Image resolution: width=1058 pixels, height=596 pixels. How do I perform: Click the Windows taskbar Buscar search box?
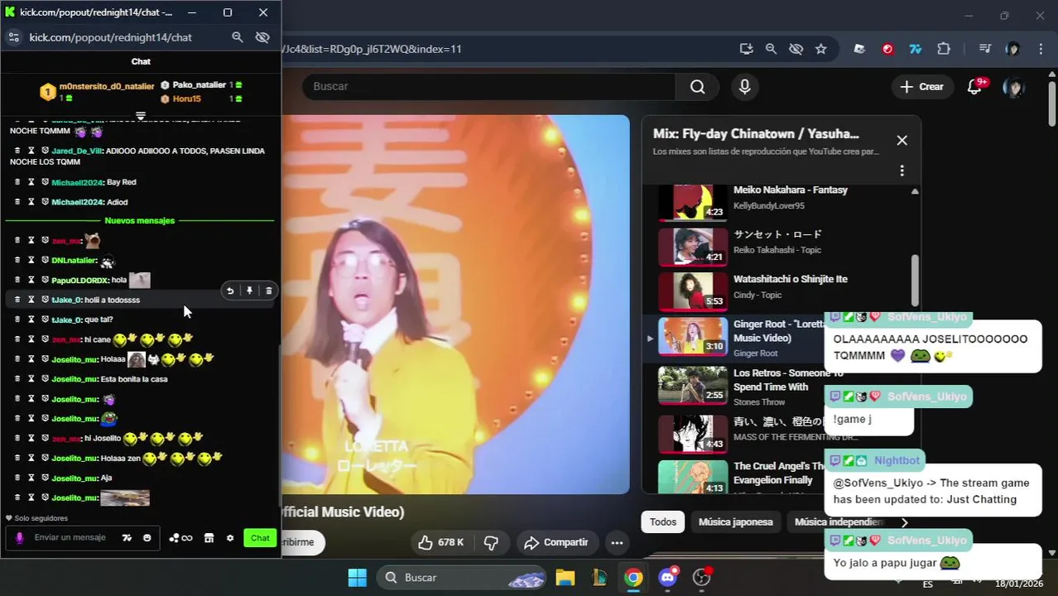click(462, 578)
